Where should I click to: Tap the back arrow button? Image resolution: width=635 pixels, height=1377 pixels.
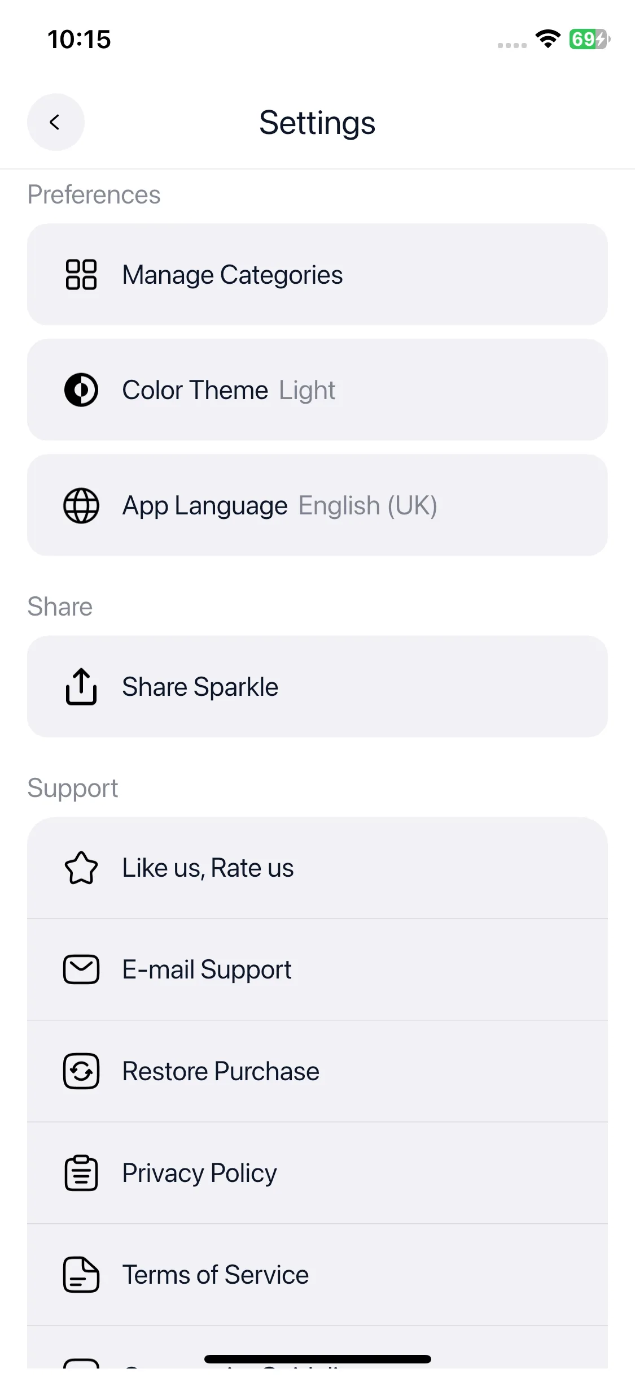(x=56, y=122)
